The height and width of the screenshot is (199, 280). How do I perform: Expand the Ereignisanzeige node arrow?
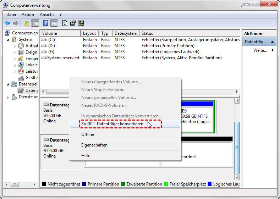click(x=15, y=52)
